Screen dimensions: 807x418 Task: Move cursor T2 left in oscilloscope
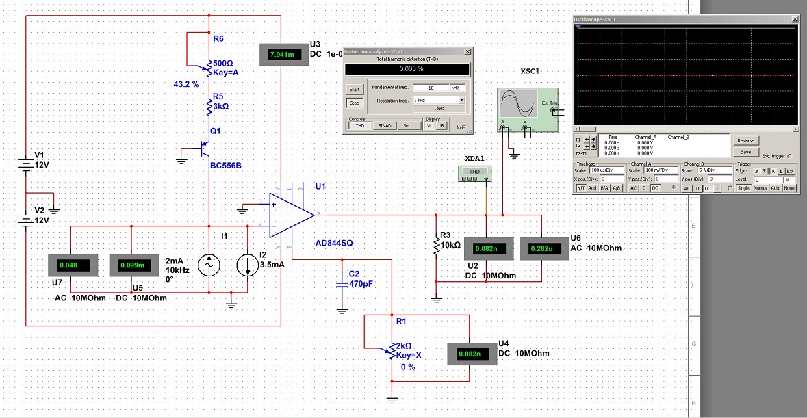coord(587,146)
